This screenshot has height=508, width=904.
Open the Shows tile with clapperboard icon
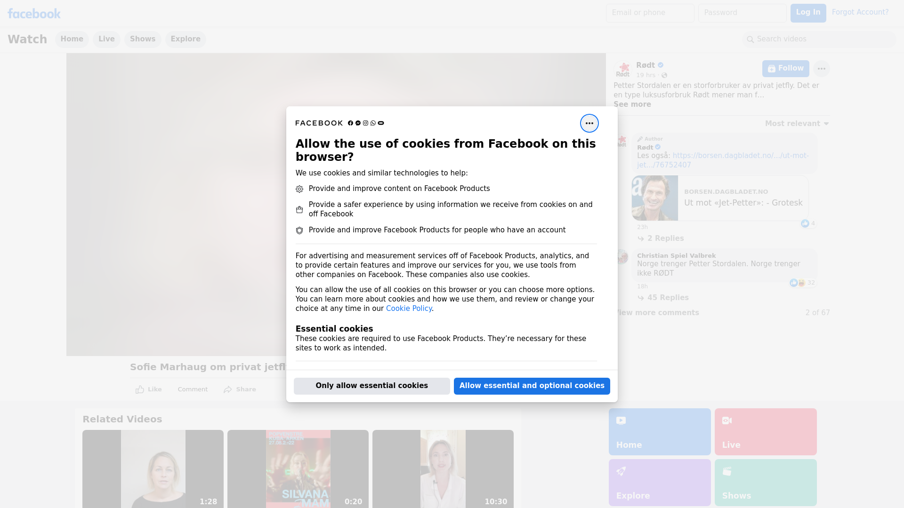coord(766,483)
